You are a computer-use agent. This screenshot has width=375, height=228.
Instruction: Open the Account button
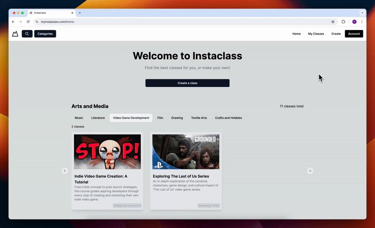(x=354, y=34)
